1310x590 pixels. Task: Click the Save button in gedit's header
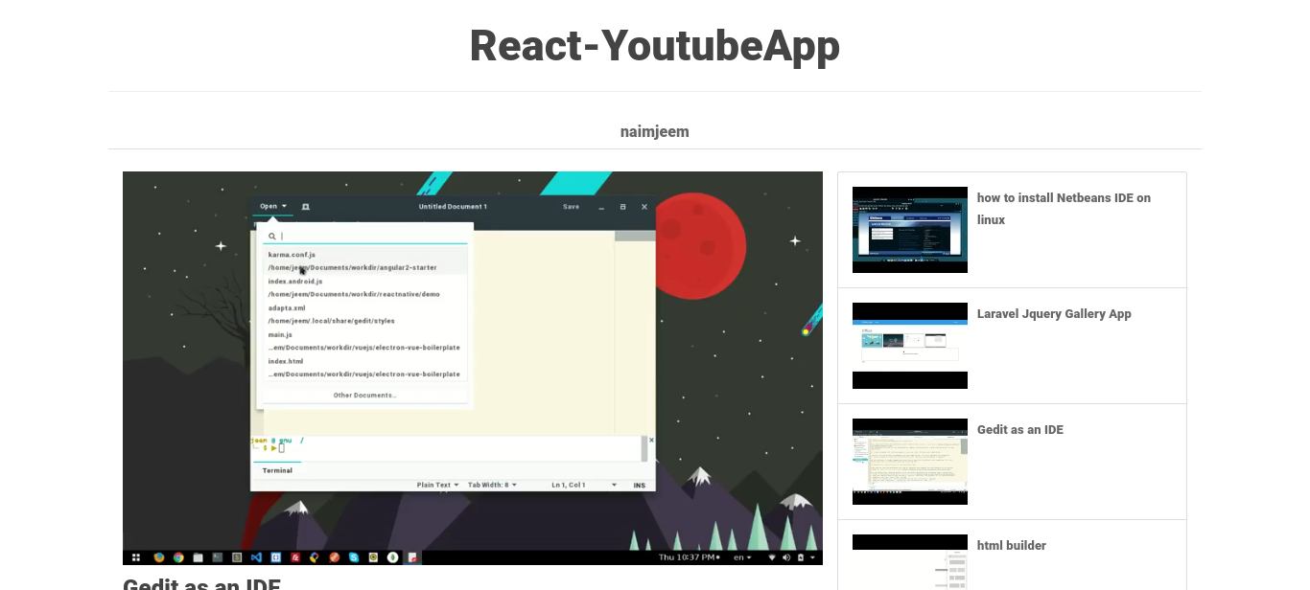coord(571,207)
